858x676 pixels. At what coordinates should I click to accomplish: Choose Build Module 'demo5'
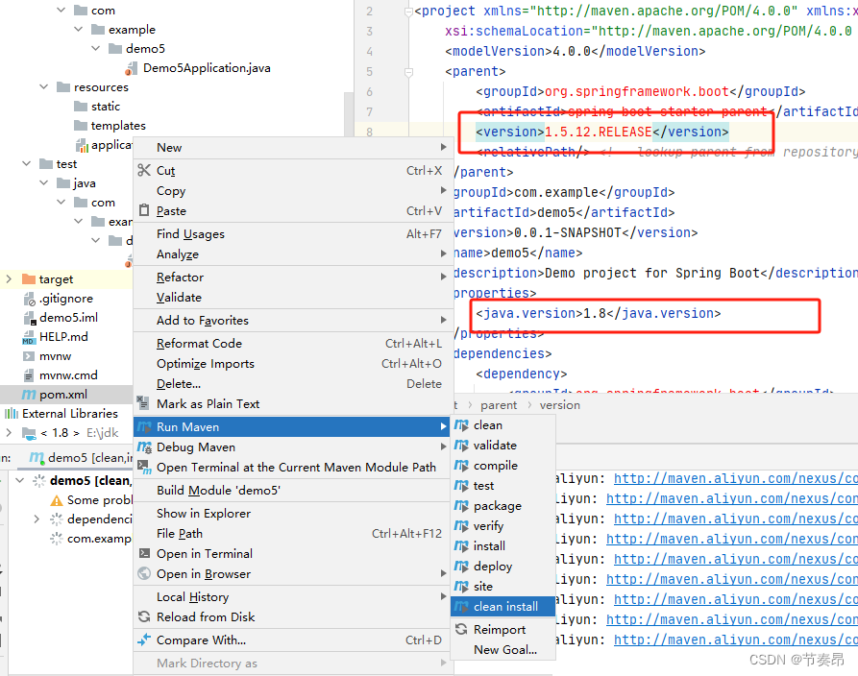291,490
